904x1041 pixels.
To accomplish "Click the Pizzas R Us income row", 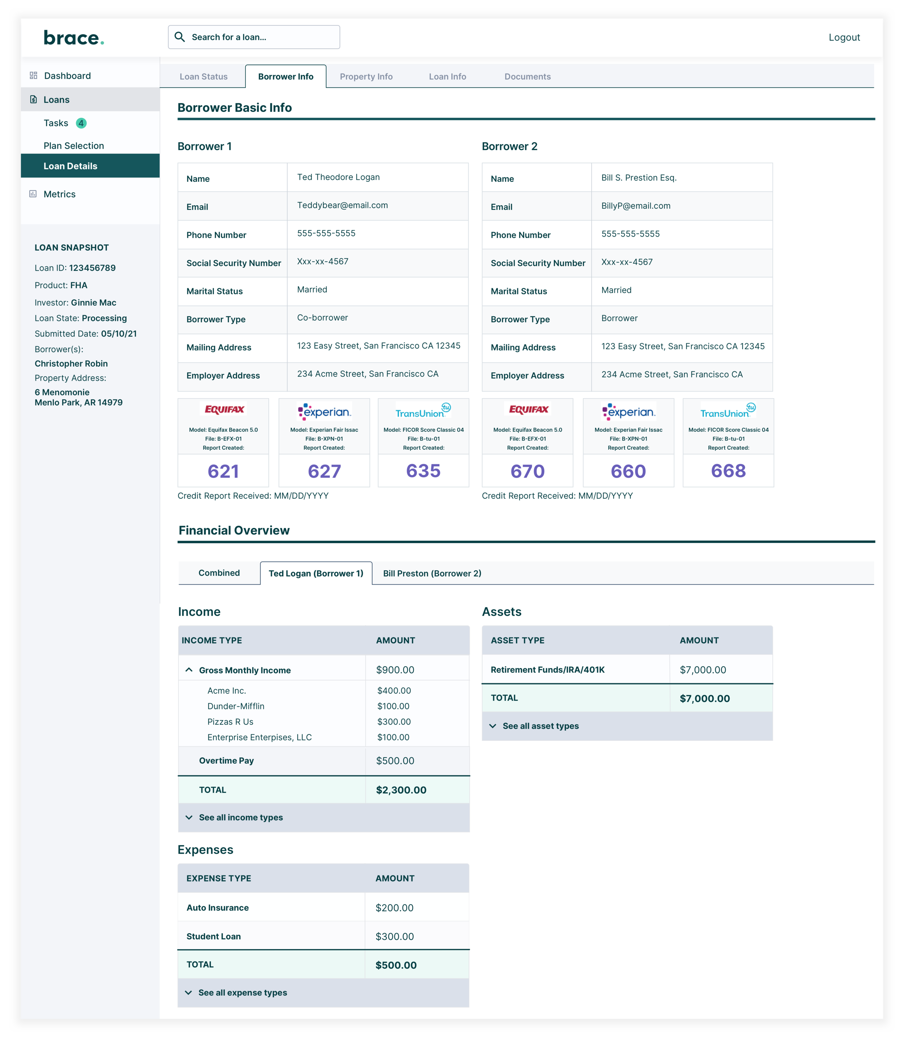I will click(324, 722).
